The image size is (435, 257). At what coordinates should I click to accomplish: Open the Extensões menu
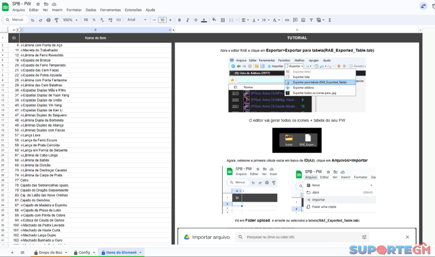coord(133,10)
